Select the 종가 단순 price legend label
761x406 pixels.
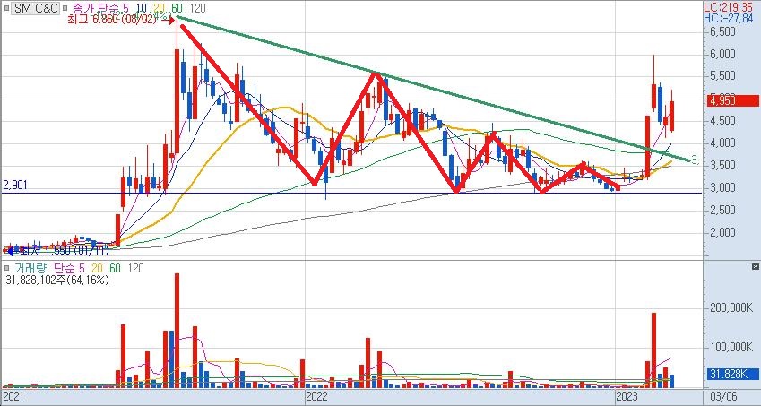(x=94, y=8)
